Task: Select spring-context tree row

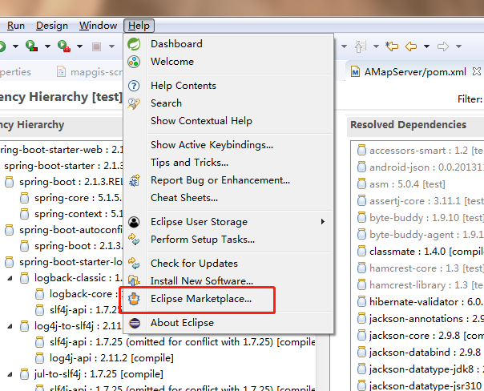Action: click(71, 214)
